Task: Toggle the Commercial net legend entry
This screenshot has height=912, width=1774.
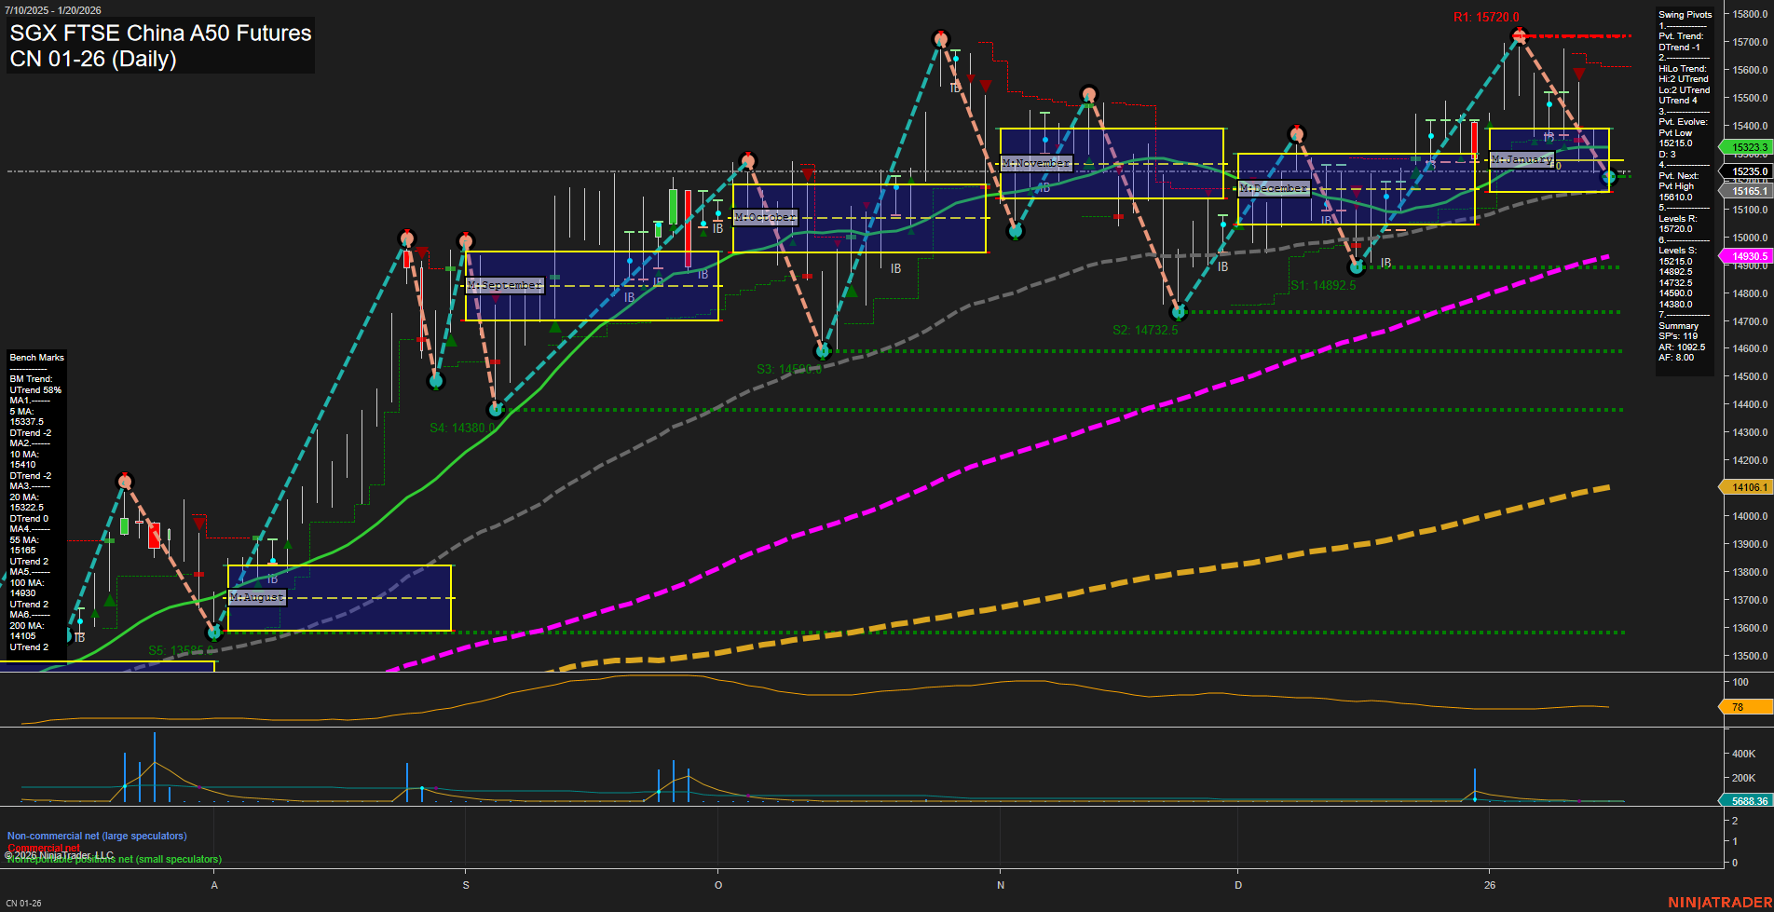Action: pyautogui.click(x=42, y=848)
